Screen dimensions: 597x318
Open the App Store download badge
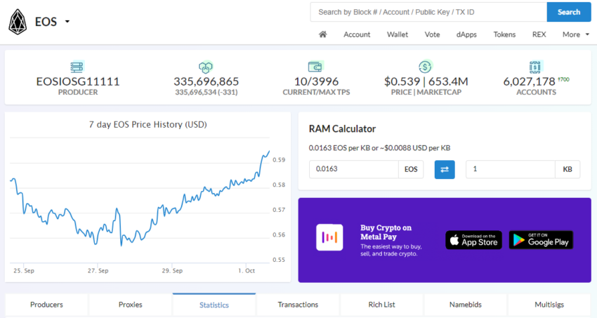473,240
